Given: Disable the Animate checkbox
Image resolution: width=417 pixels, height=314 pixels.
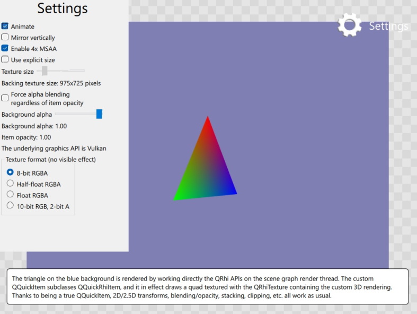Looking at the screenshot, I should pyautogui.click(x=5, y=27).
